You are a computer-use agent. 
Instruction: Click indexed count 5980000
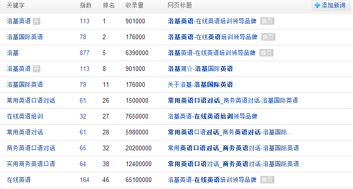(137, 133)
